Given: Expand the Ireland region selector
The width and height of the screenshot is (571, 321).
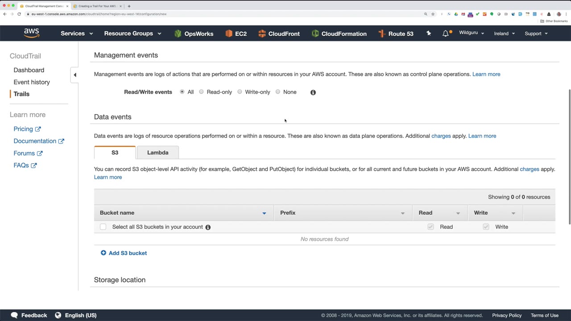Looking at the screenshot, I should [504, 33].
